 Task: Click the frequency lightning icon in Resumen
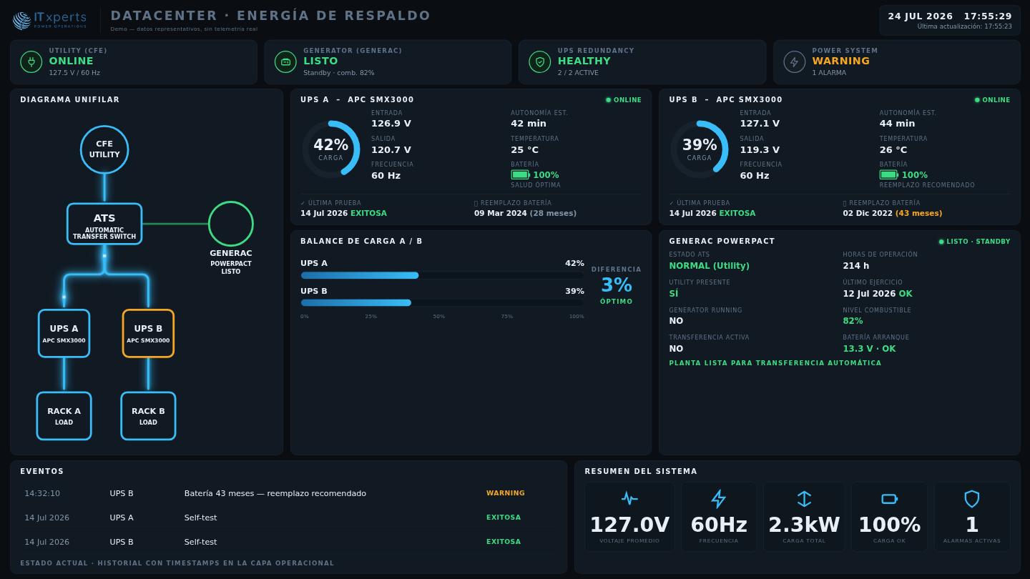(718, 498)
